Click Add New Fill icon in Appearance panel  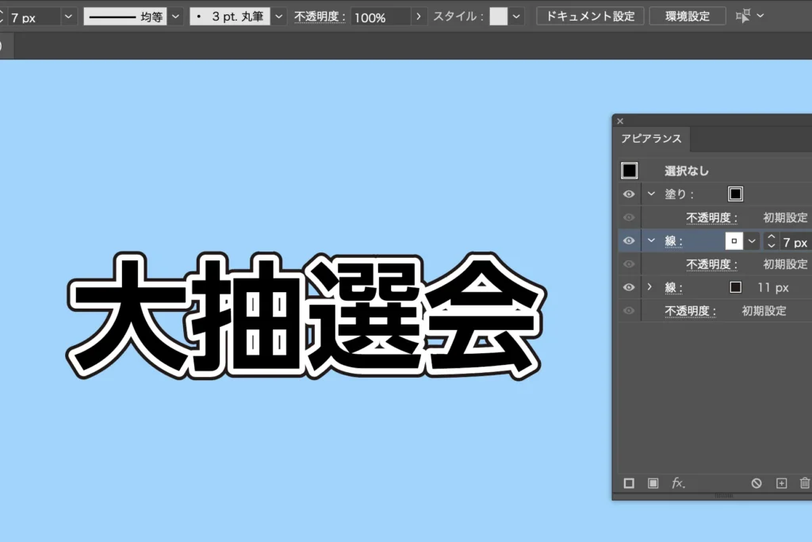(653, 482)
